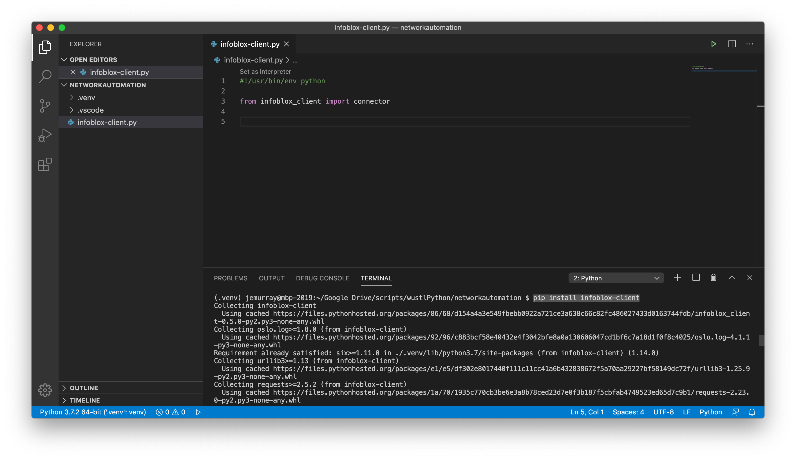Expand the OUTLINE section
Image resolution: width=796 pixels, height=460 pixels.
point(84,388)
